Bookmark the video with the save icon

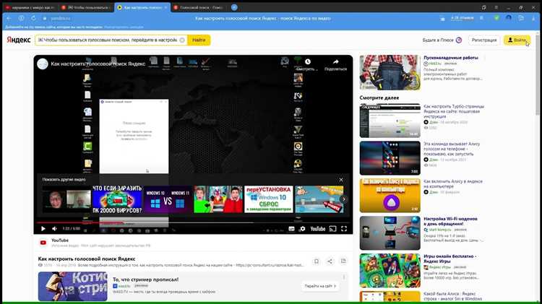click(317, 261)
